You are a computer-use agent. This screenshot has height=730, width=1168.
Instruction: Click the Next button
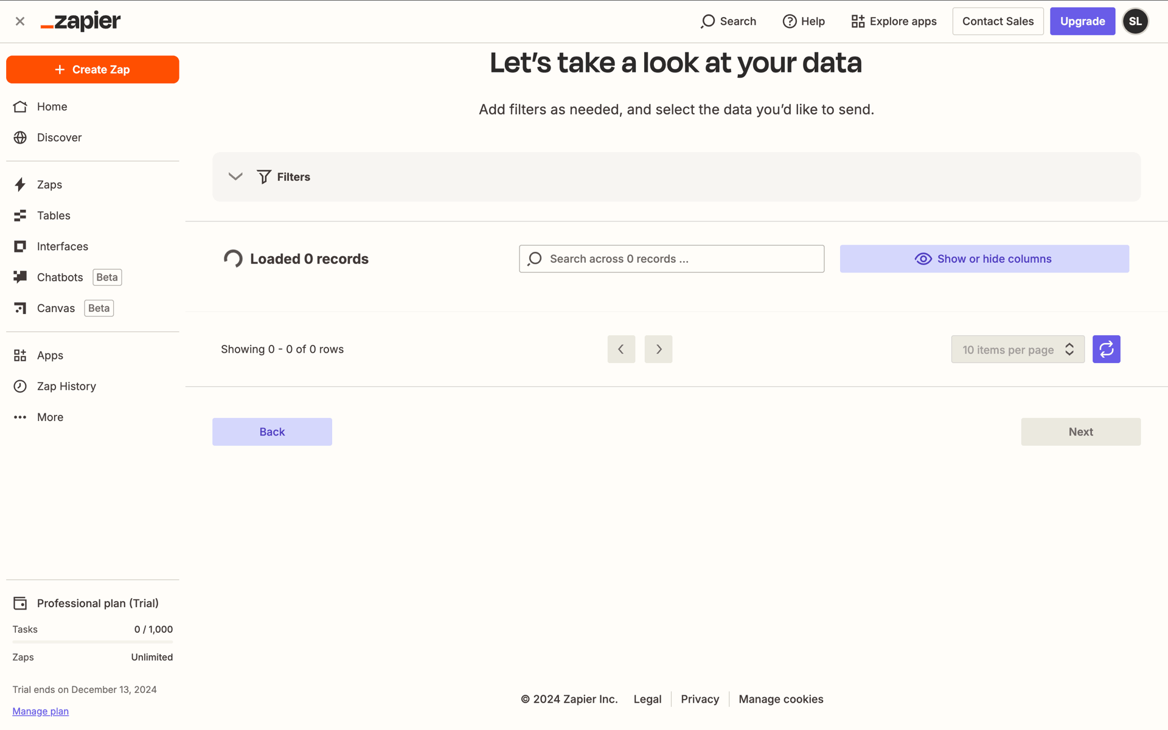pos(1080,432)
